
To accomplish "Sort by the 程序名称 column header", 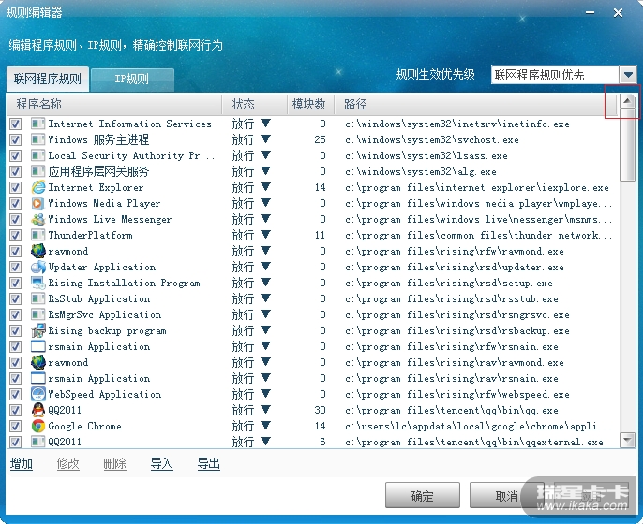I will 114,105.
